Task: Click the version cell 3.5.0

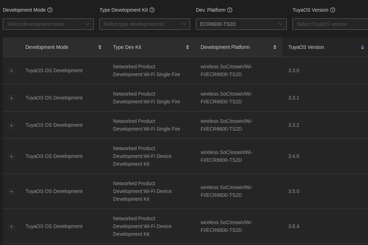Action: 294,191
